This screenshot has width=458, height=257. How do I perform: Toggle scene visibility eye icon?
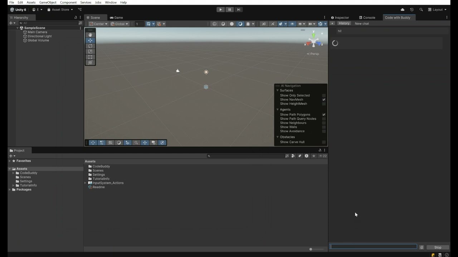click(x=292, y=24)
